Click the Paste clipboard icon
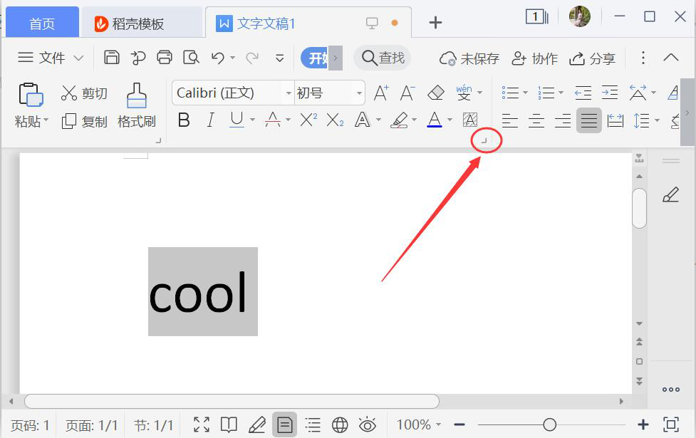Screen dimensions: 696x438 click(x=31, y=95)
